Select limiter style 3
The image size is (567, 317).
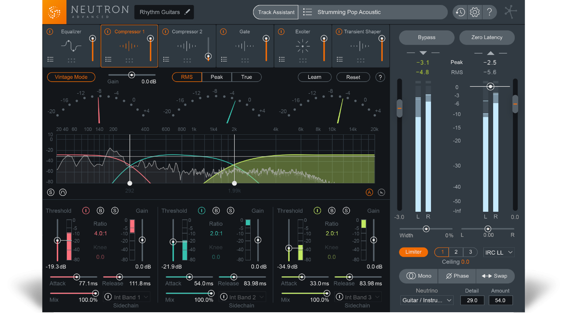[x=470, y=252]
